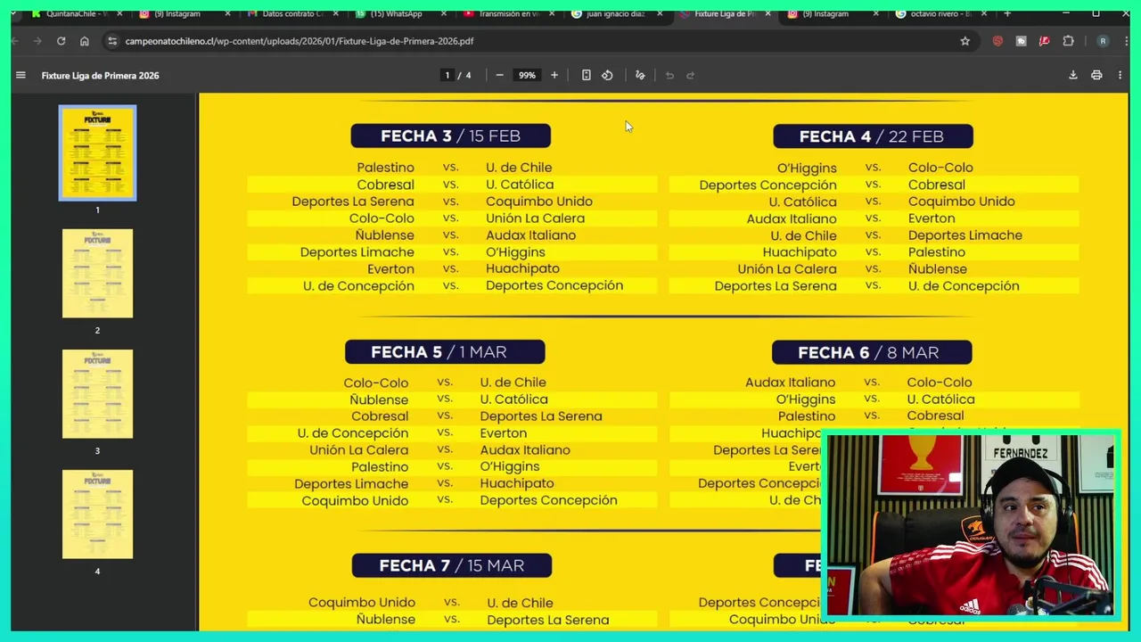The width and height of the screenshot is (1141, 642).
Task: Open a new browser tab
Action: tap(1007, 13)
